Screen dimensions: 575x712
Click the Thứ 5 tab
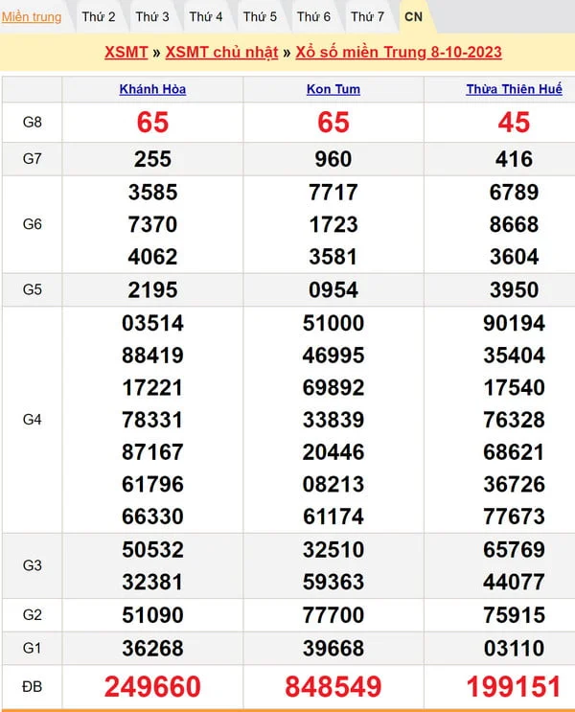[x=260, y=16]
